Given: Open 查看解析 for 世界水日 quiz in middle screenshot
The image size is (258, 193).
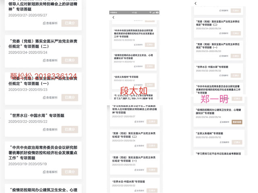Looking at the screenshot, I should (x=139, y=191).
